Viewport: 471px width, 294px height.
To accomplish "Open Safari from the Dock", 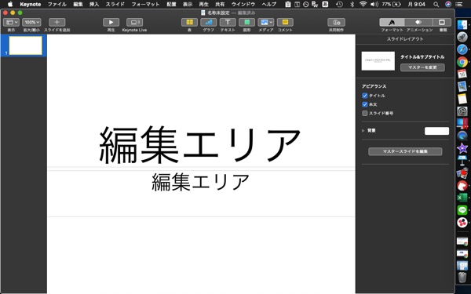I will coord(462,49).
